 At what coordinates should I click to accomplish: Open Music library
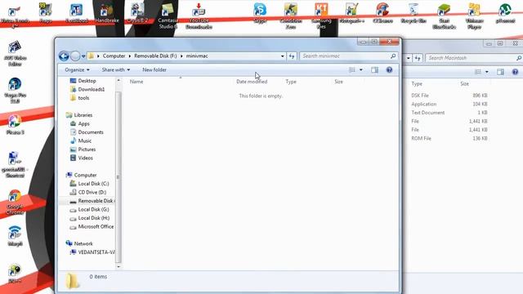[x=81, y=141]
